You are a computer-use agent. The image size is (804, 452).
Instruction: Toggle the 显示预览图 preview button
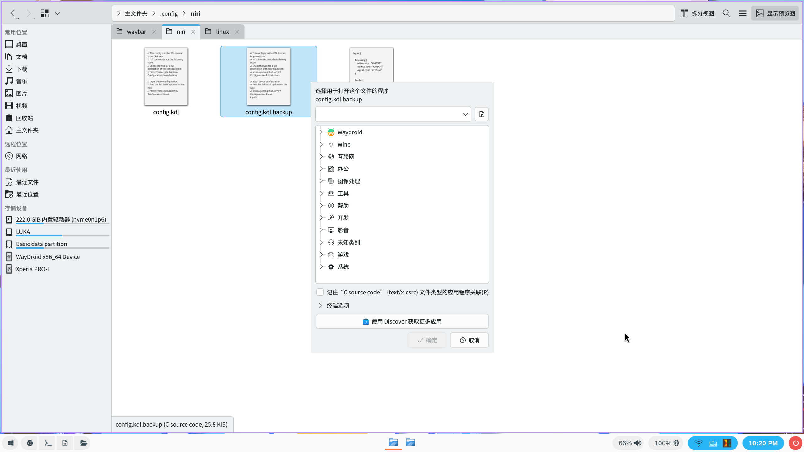click(775, 13)
